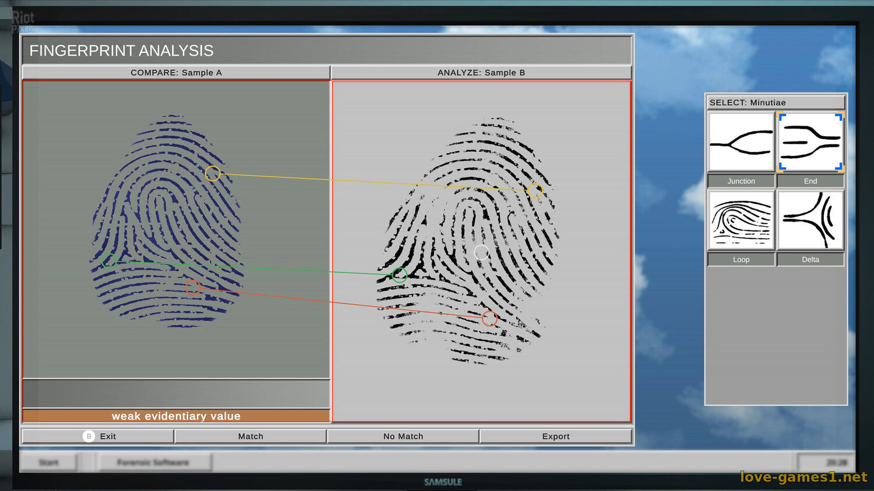Screen dimensions: 874x491
Task: Reject with the No Match button
Action: pyautogui.click(x=403, y=436)
